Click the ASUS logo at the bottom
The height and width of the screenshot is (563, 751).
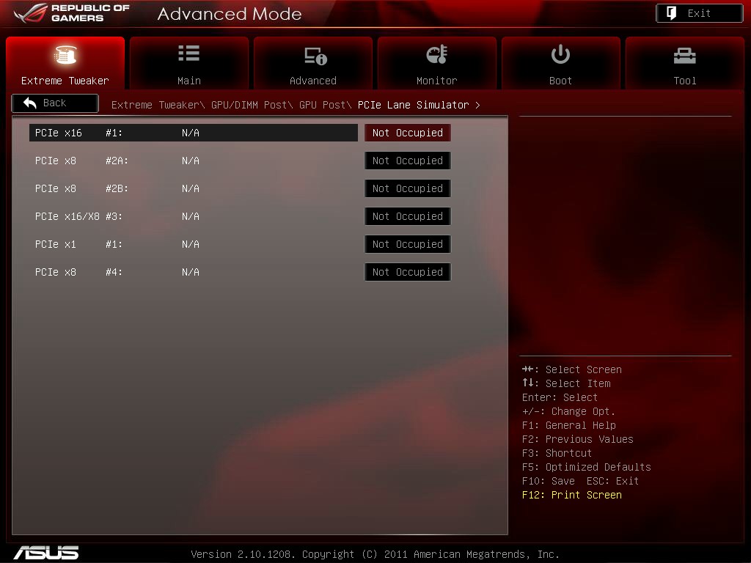tap(46, 553)
